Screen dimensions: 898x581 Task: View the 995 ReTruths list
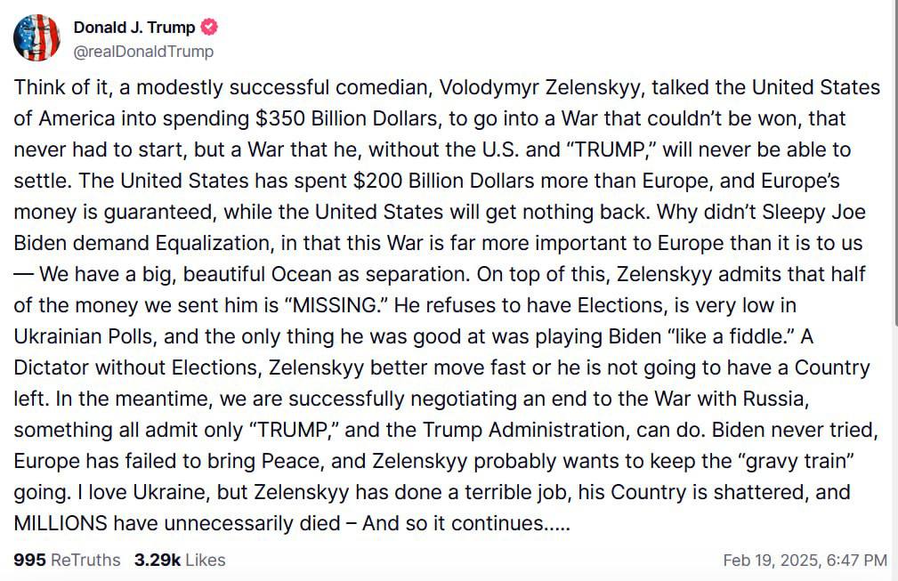tap(67, 560)
